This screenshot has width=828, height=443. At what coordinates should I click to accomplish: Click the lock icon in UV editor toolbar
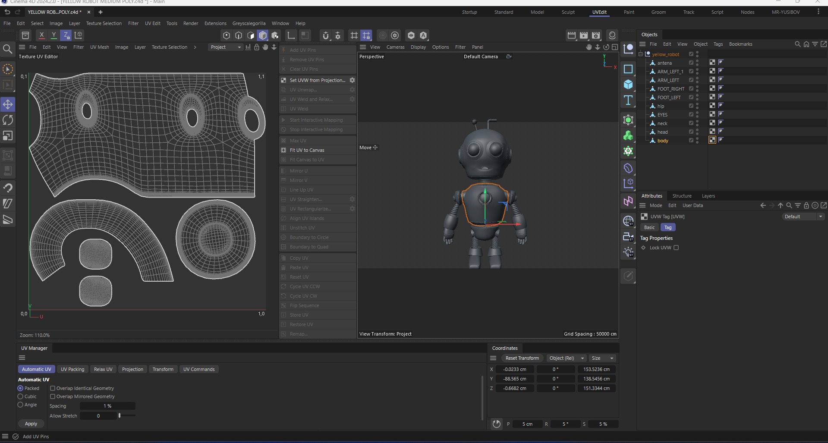pyautogui.click(x=257, y=47)
